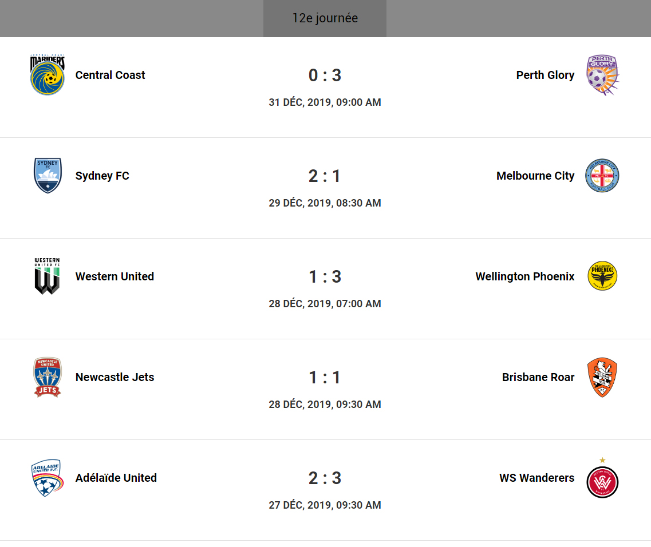Open the 2 : 3 Adélaïde match score
This screenshot has width=651, height=547.
click(x=325, y=478)
